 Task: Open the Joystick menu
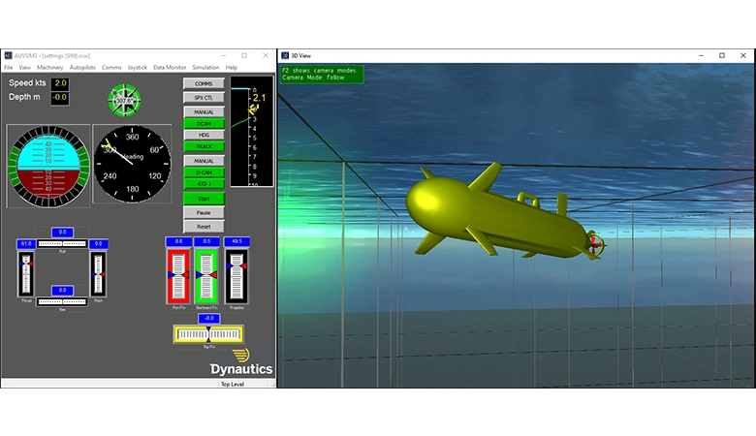tap(138, 68)
